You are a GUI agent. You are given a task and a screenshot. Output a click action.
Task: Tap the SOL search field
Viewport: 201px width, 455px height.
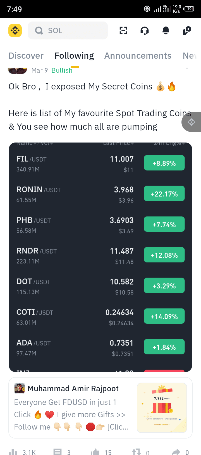[68, 30]
